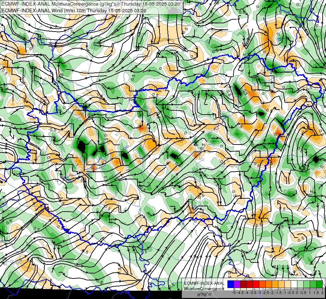Click the '-2.5' tick label on legend scale

(265, 293)
